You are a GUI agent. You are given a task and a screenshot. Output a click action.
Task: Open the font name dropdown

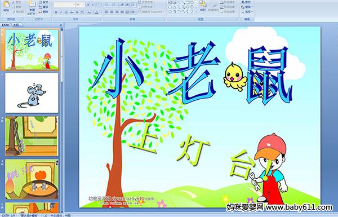(x=73, y=5)
